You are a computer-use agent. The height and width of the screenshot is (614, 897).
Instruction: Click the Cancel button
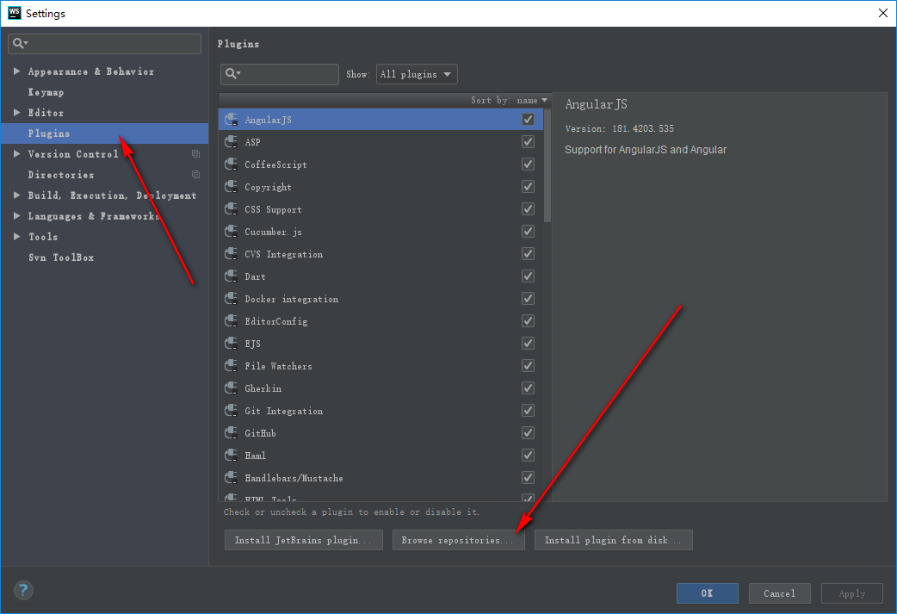pos(779,593)
